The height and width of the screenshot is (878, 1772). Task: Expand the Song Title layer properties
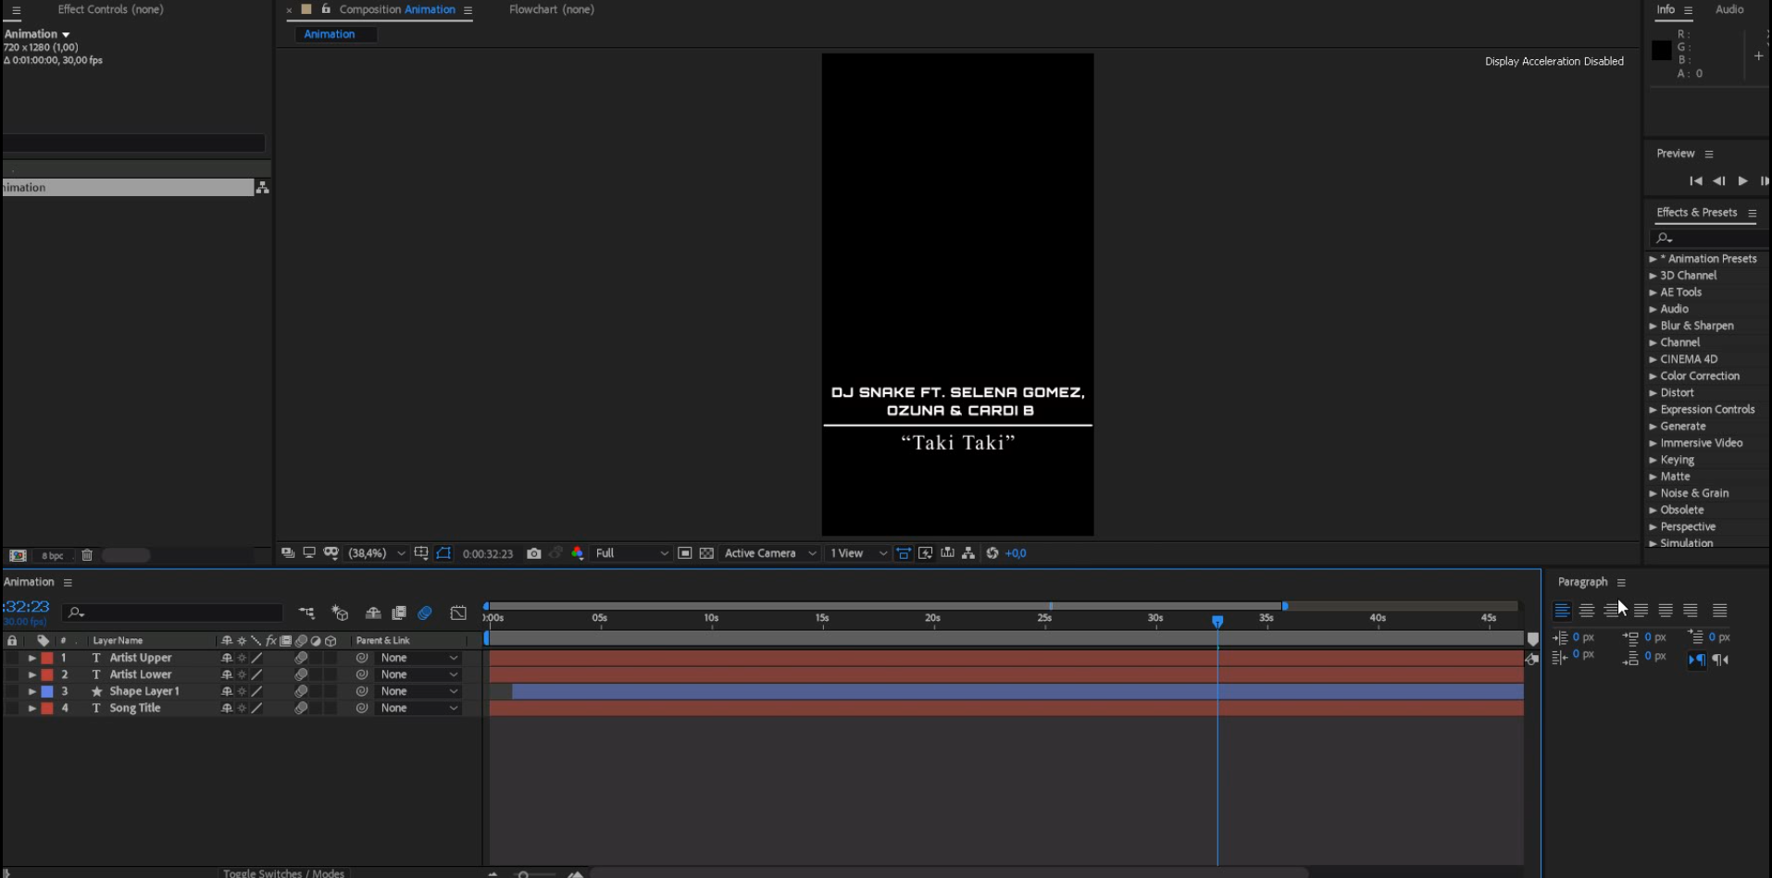point(31,709)
